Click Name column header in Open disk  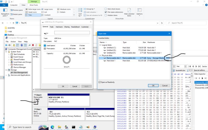click(x=102, y=42)
